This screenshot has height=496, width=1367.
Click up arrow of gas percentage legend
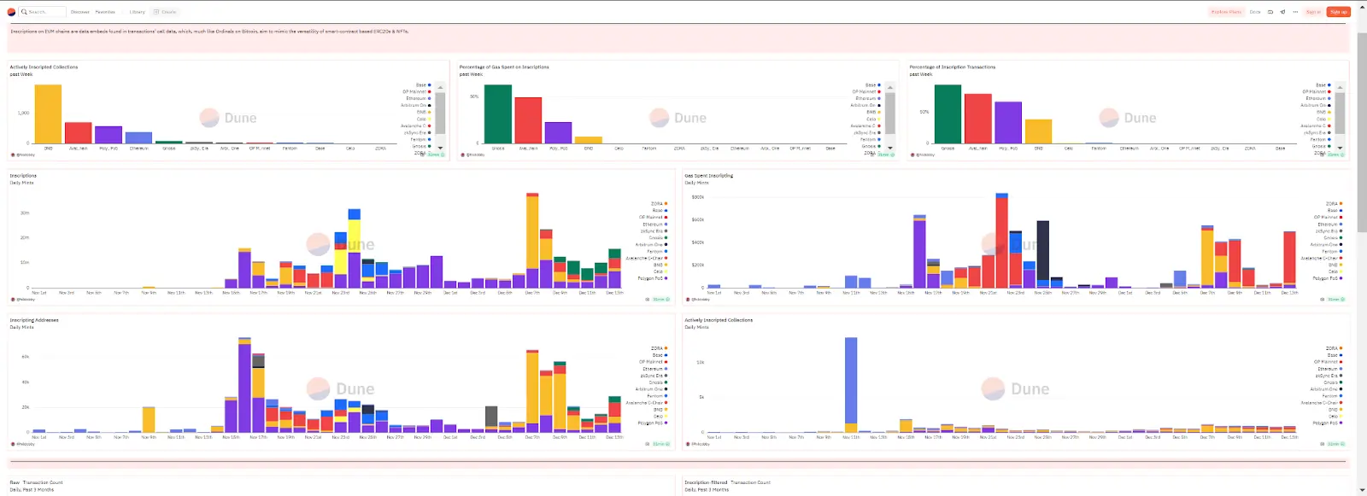890,87
